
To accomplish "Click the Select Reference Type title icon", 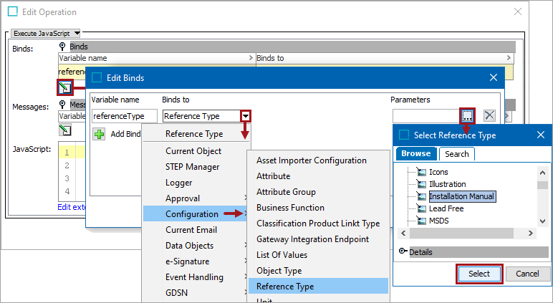I will (x=404, y=135).
